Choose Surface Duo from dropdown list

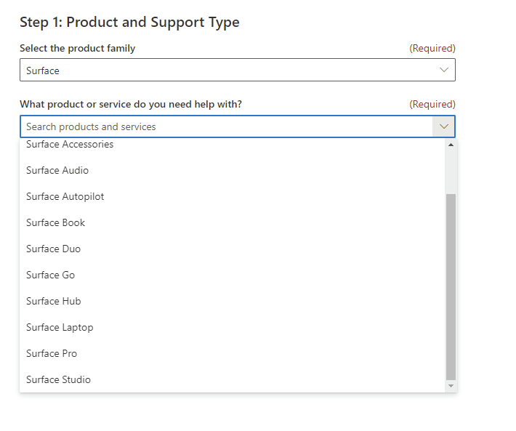coord(233,249)
